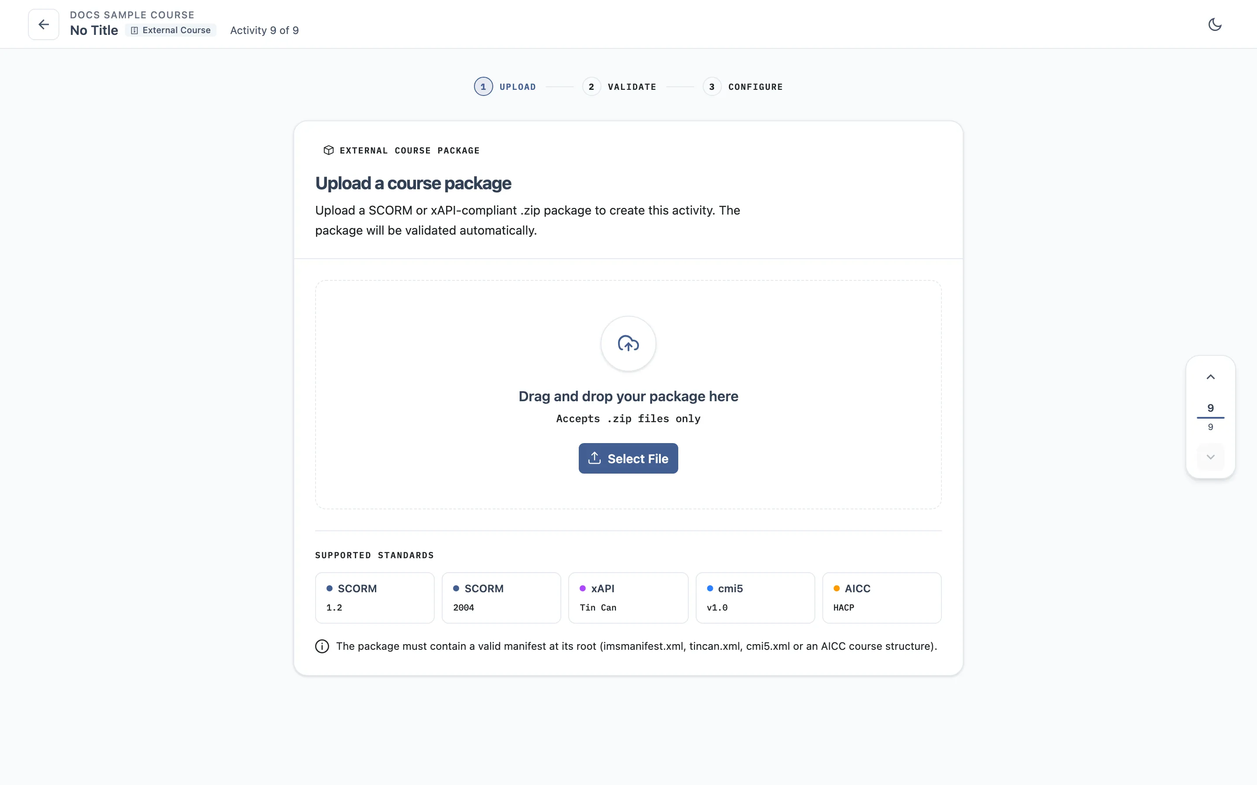Click the cmi5 v1.0 card
This screenshot has height=785, width=1257.
(x=755, y=597)
